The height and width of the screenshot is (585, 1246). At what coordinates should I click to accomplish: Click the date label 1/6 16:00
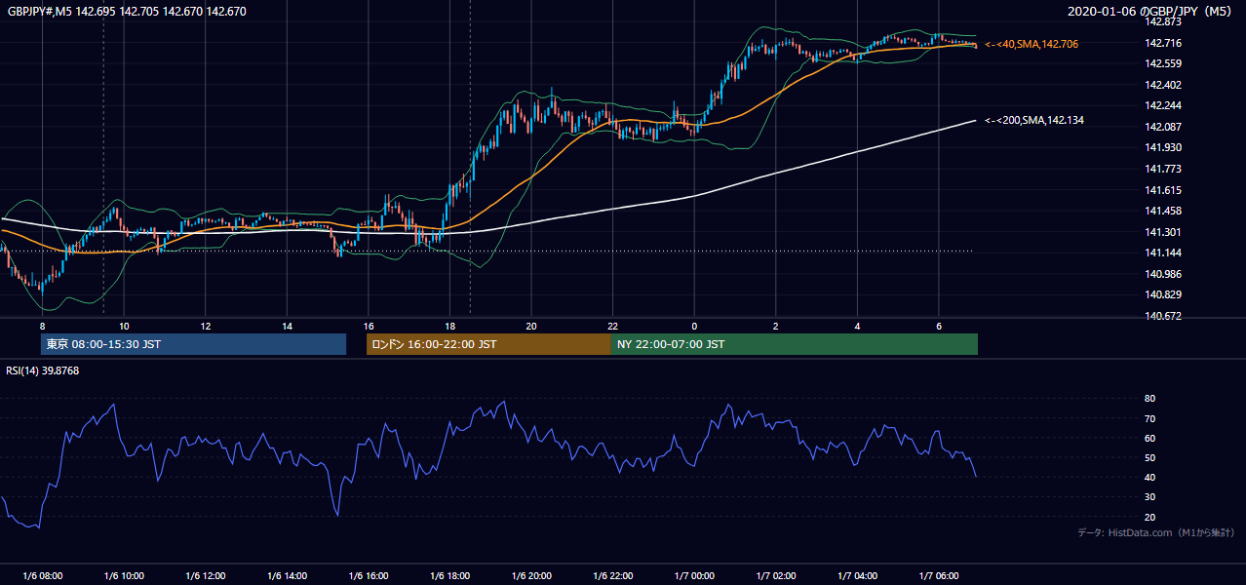point(369,575)
